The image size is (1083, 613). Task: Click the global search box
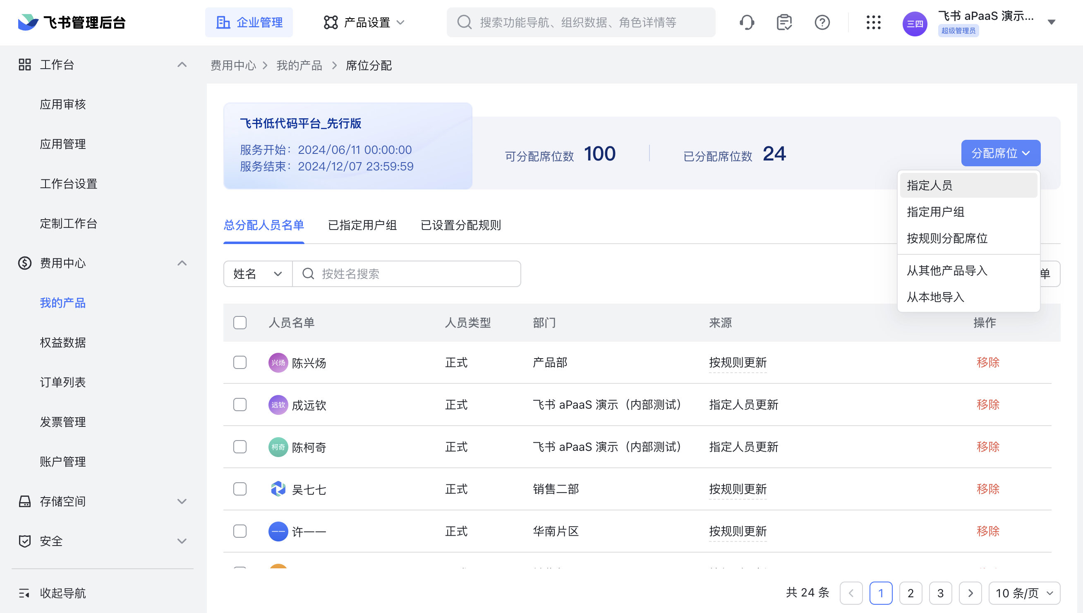(581, 22)
